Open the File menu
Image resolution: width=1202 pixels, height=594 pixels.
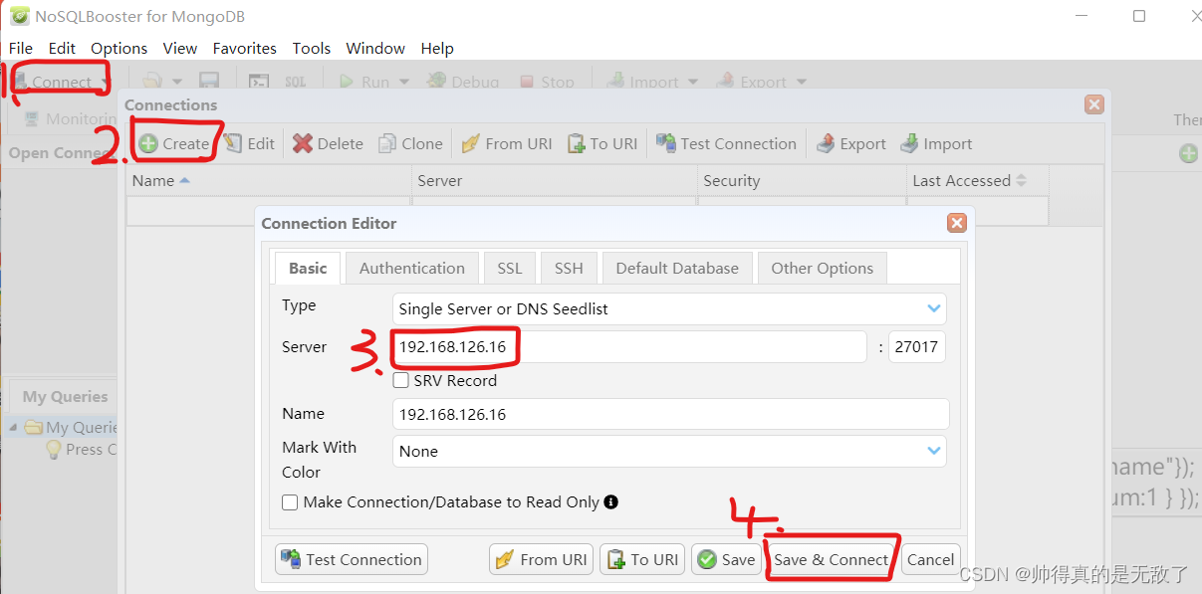[21, 48]
